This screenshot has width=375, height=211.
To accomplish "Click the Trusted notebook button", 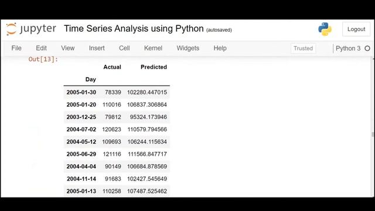I will tap(303, 48).
